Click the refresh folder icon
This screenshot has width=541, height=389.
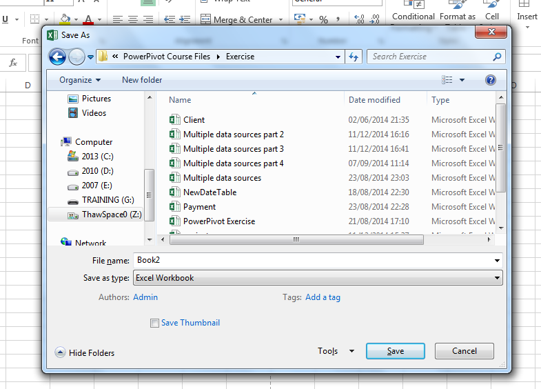pos(354,57)
